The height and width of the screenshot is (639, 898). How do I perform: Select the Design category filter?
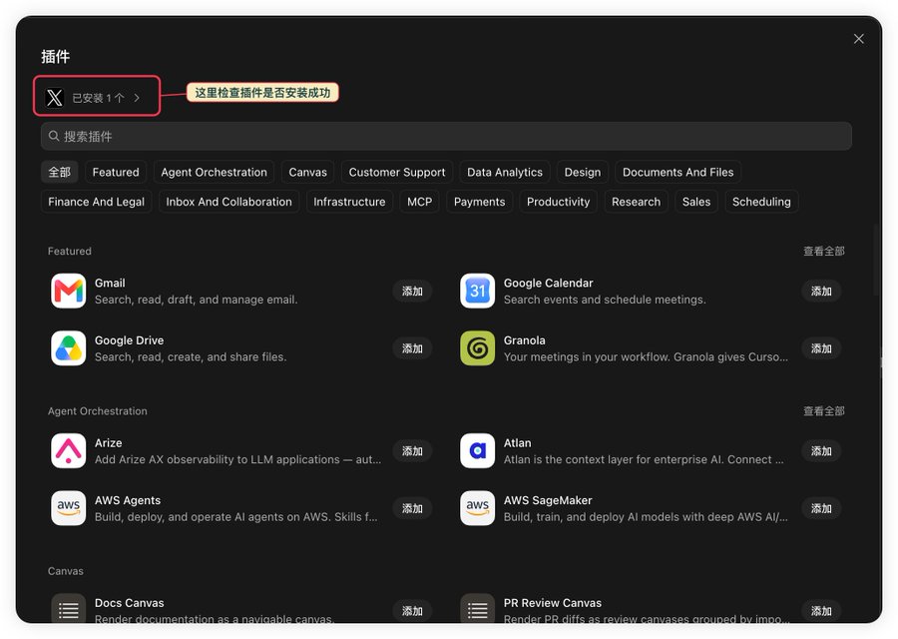(583, 172)
